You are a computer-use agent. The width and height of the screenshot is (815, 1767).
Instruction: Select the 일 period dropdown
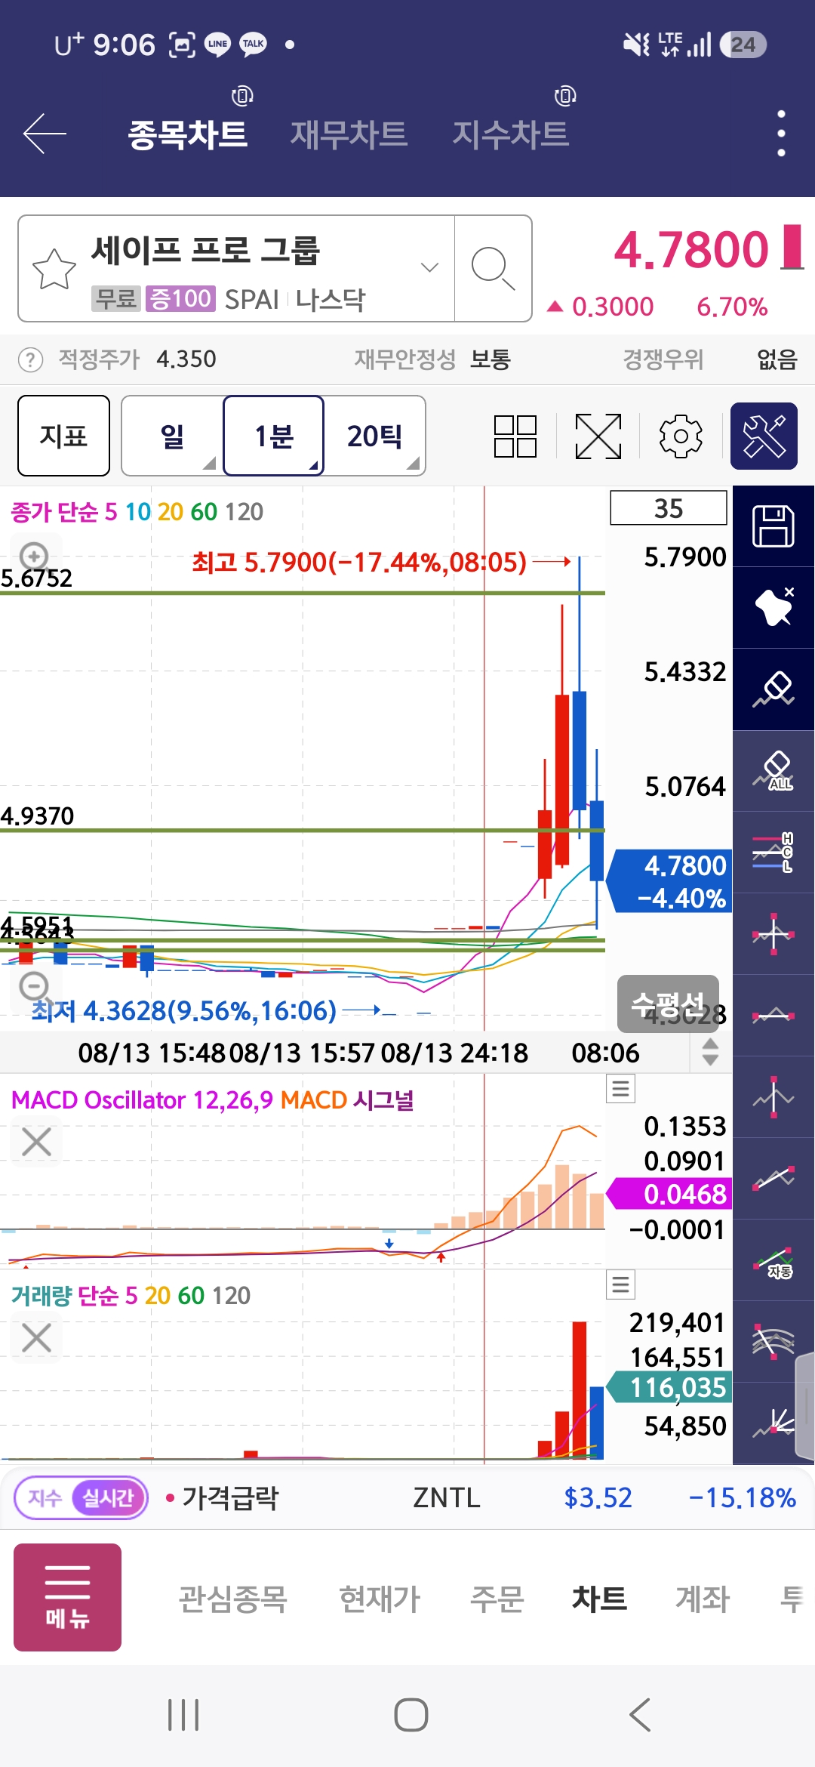click(172, 436)
